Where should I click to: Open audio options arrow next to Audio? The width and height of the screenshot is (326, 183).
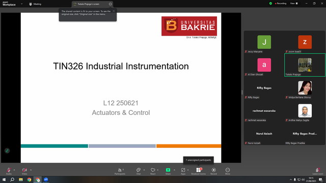14,170
